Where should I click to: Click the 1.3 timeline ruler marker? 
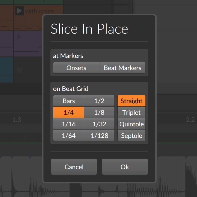coord(17,120)
